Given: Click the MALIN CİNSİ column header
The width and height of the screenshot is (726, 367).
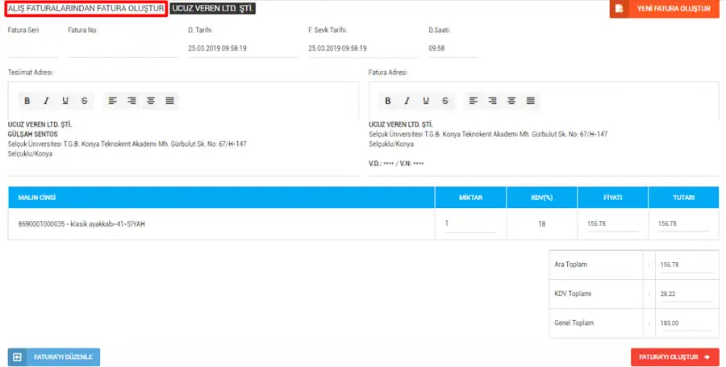Looking at the screenshot, I should [221, 198].
